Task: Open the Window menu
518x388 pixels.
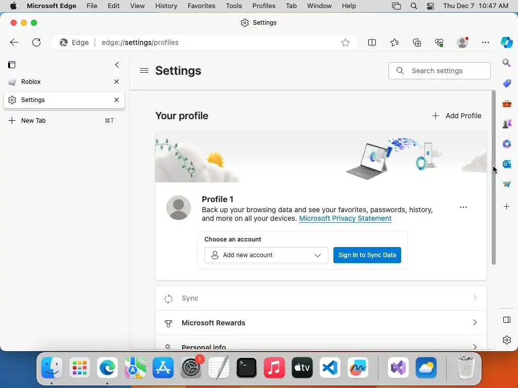Action: pos(319,6)
